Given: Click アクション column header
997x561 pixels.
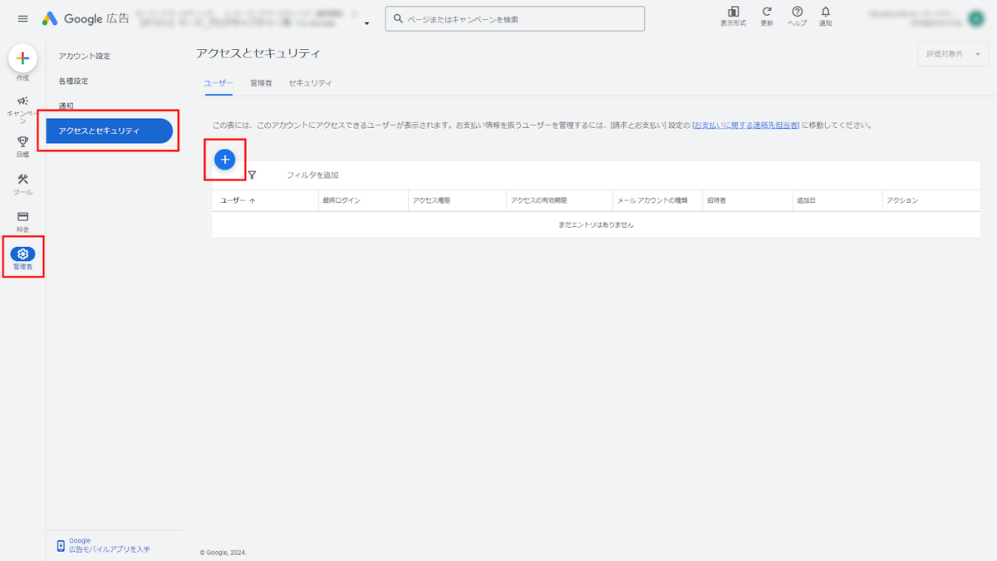Looking at the screenshot, I should click(x=901, y=200).
